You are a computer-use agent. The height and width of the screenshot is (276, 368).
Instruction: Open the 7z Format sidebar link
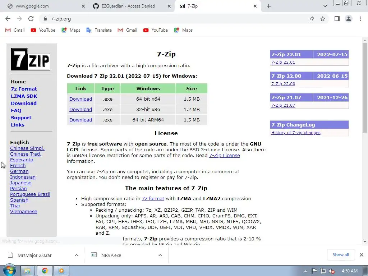[24, 89]
